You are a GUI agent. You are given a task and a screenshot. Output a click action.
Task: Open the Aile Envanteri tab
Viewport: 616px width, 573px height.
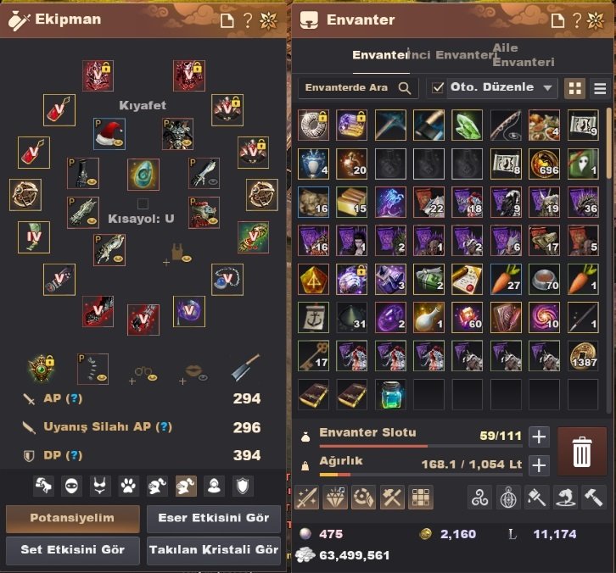pos(524,55)
